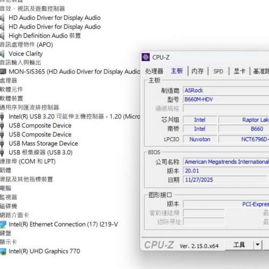This screenshot has width=269, height=269.
Task: Select USB Mass Storage Device entry
Action: (43, 143)
